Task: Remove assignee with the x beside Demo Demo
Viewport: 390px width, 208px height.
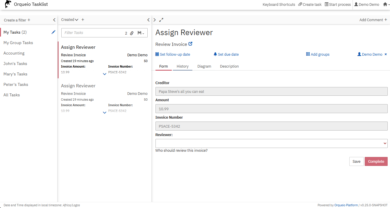Action: (x=386, y=54)
